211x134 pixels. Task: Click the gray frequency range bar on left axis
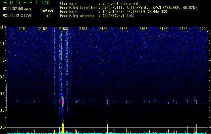click(x=6, y=97)
